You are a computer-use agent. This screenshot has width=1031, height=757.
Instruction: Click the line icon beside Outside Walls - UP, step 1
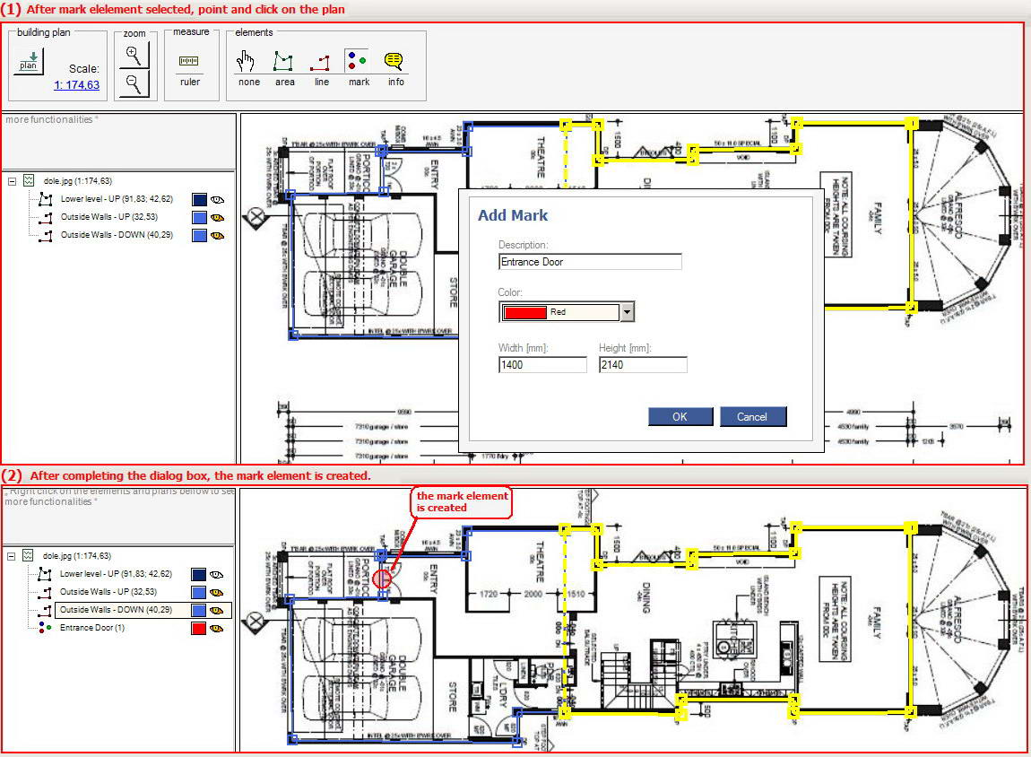coord(46,217)
